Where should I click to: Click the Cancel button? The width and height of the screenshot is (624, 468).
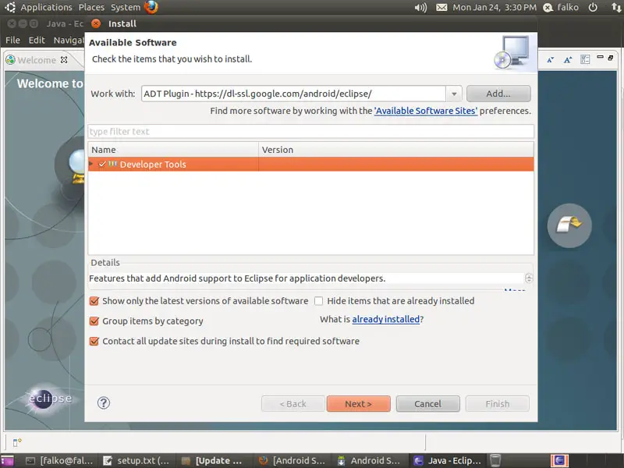[427, 404]
